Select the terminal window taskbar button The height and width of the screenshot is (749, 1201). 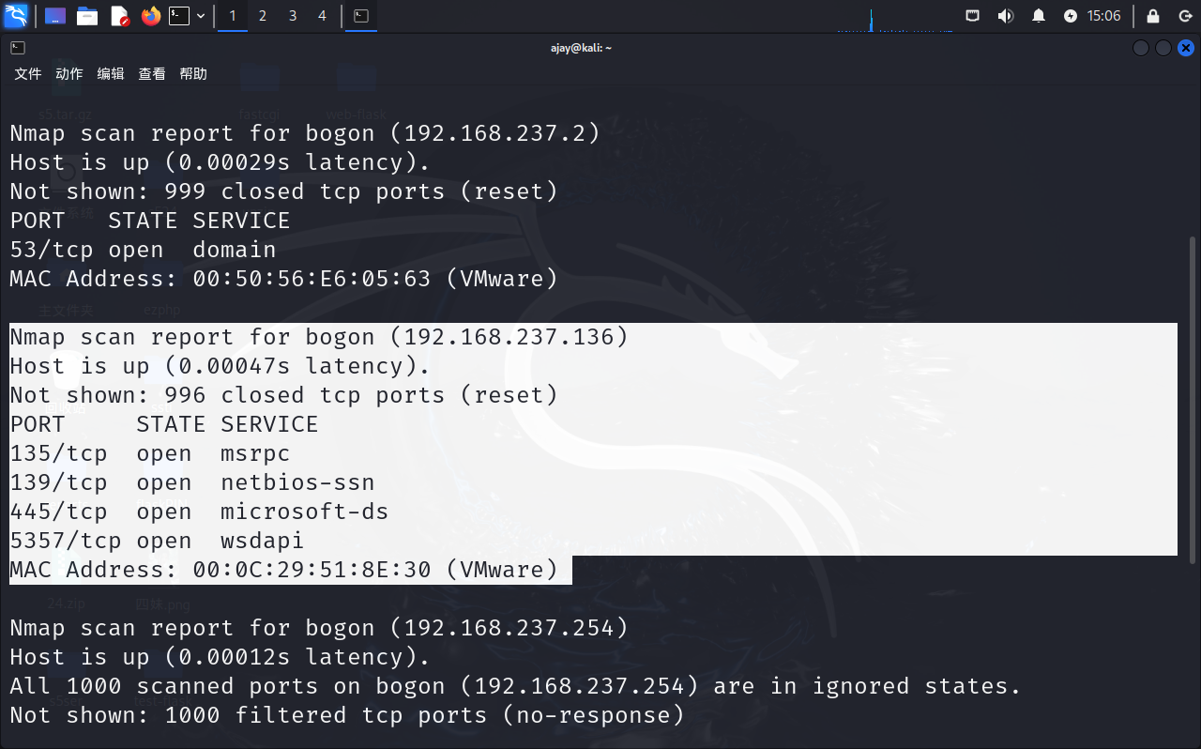360,16
